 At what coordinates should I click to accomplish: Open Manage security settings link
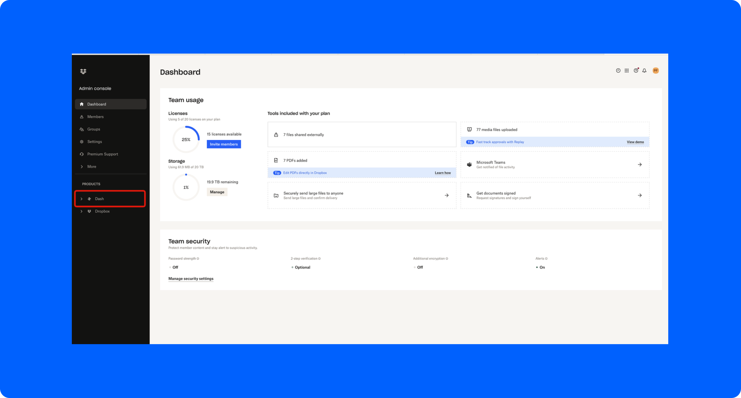tap(191, 278)
